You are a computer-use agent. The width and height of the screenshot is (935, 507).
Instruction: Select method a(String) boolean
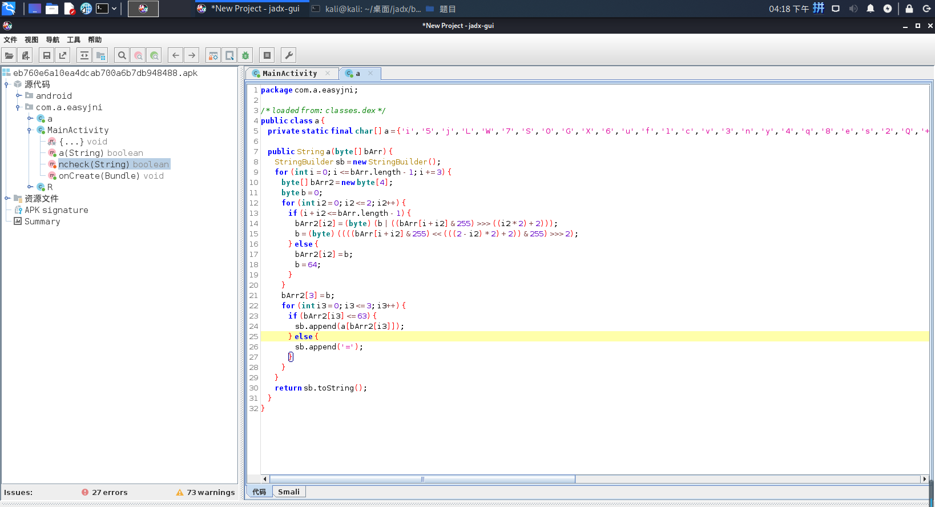pos(101,153)
